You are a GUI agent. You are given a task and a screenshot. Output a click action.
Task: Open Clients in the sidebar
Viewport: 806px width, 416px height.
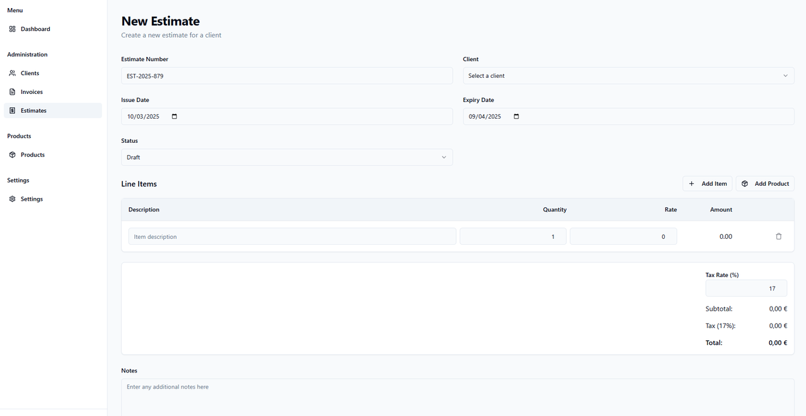[x=53, y=73]
